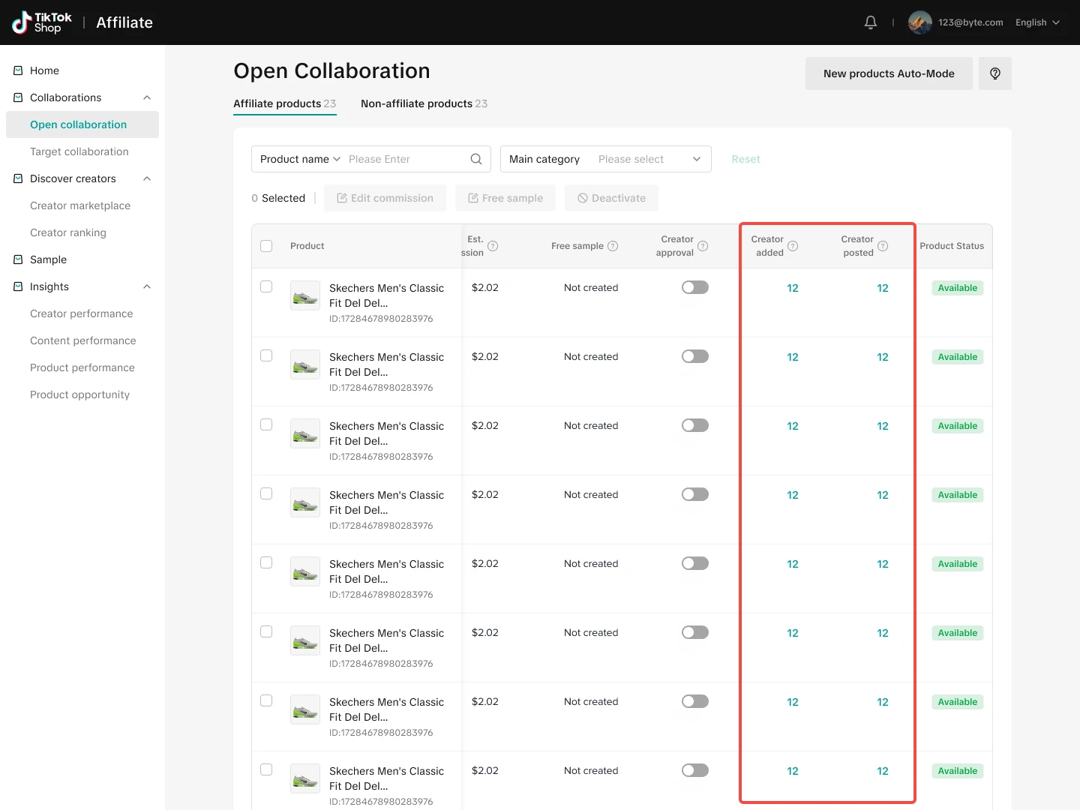Click the help icon beside Auto-Mode button
Image resolution: width=1080 pixels, height=810 pixels.
click(x=994, y=73)
